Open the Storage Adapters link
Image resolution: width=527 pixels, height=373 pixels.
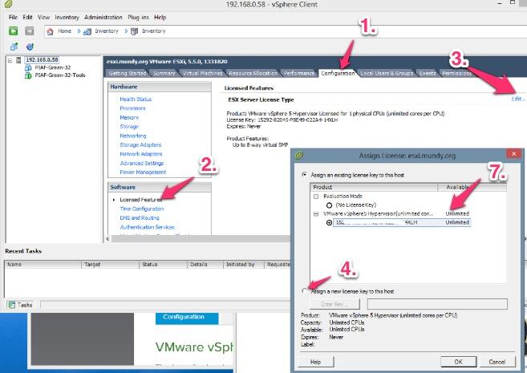tap(140, 145)
